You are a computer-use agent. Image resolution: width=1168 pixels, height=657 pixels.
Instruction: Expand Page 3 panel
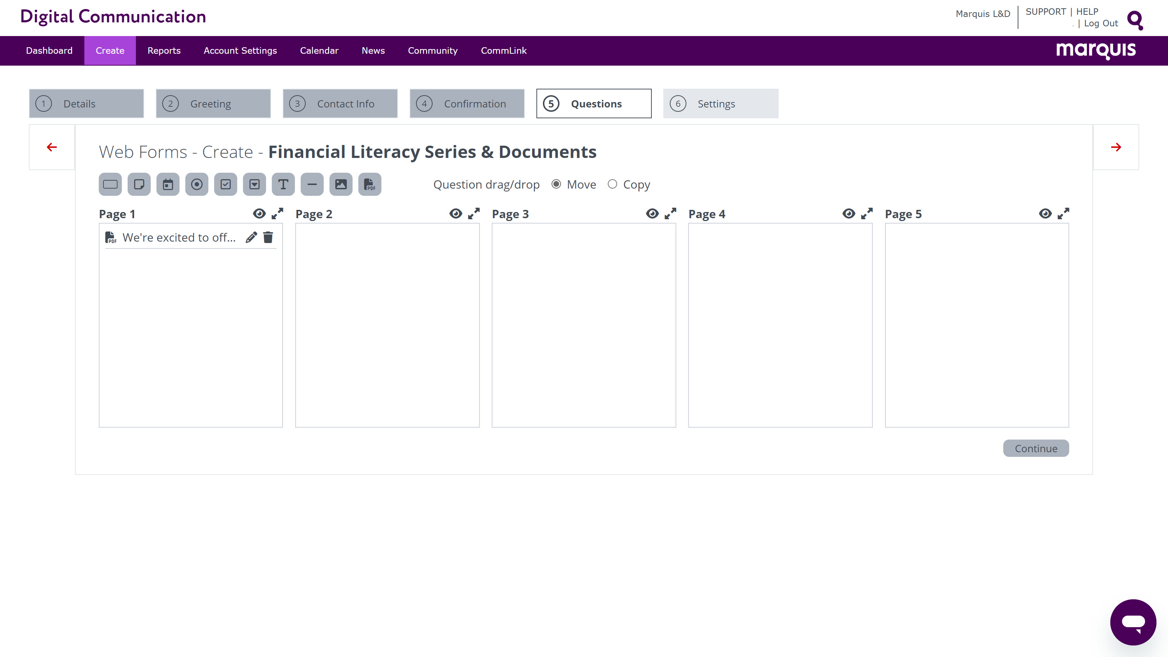pos(670,213)
